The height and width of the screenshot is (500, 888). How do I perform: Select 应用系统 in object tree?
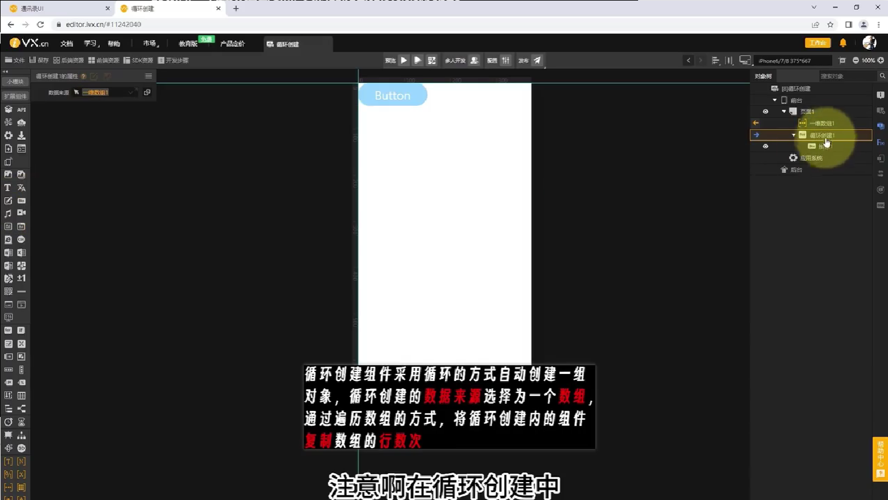pos(811,158)
